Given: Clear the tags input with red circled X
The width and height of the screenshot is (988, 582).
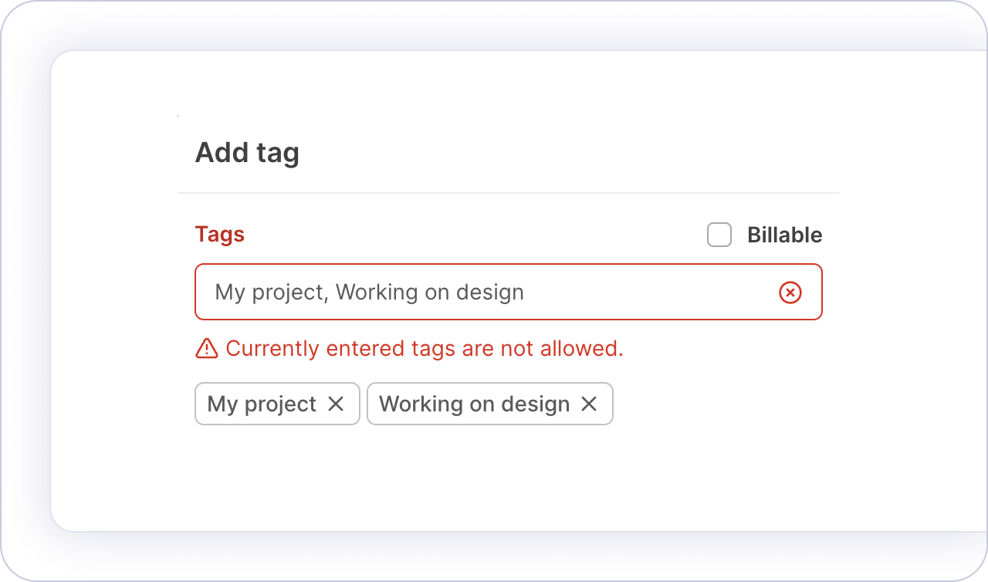Looking at the screenshot, I should (790, 293).
